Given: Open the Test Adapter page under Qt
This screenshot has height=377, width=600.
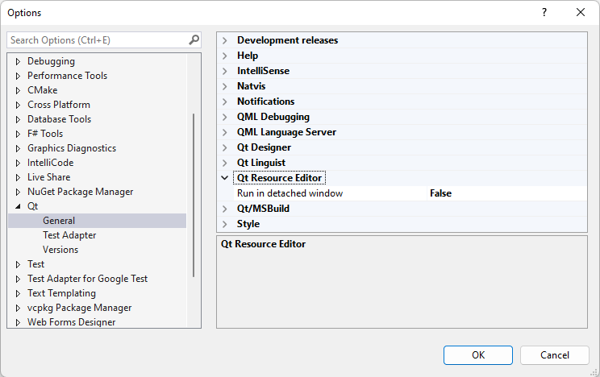Looking at the screenshot, I should coord(69,235).
